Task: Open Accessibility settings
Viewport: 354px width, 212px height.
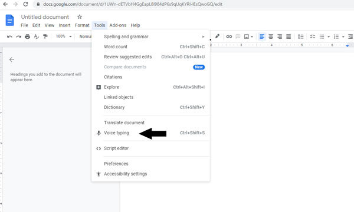Action: 151,174
